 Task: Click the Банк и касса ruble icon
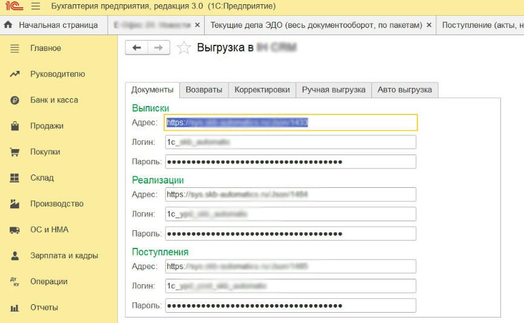[x=15, y=100]
